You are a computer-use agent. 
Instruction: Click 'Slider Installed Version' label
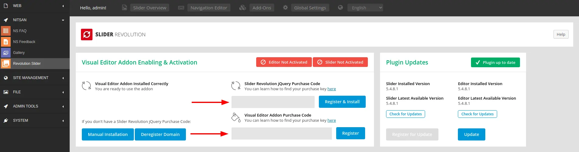pos(408,84)
